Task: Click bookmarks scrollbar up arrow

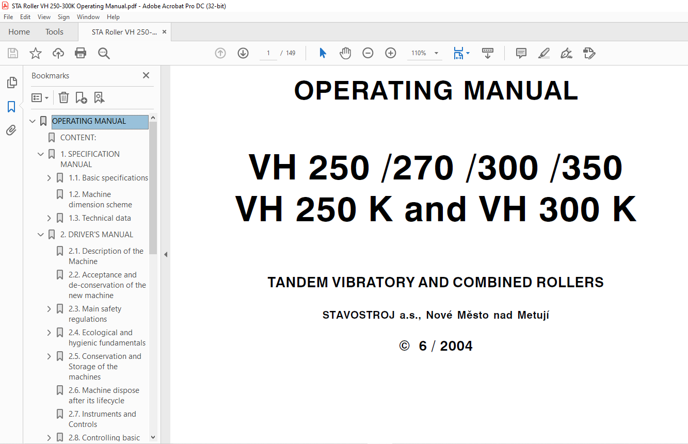Action: point(153,118)
